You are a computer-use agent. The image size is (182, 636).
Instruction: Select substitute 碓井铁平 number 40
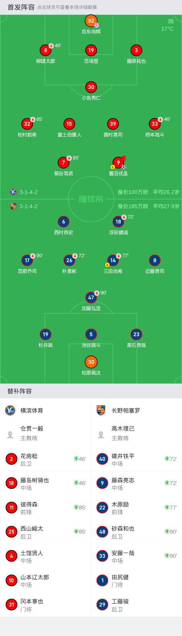[136, 459]
